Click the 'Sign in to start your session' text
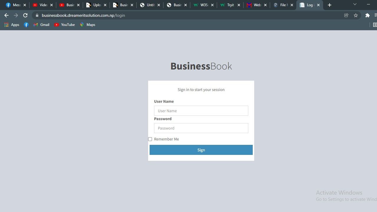This screenshot has width=377, height=212. click(x=201, y=90)
